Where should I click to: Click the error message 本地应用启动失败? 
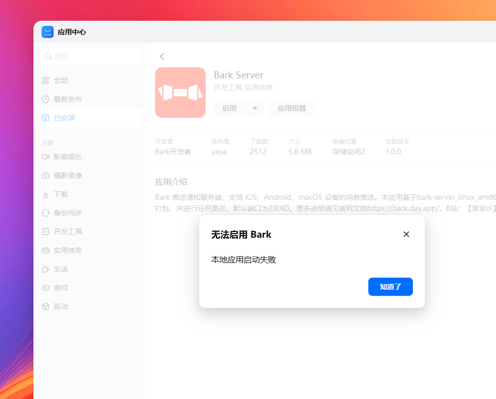pyautogui.click(x=244, y=260)
